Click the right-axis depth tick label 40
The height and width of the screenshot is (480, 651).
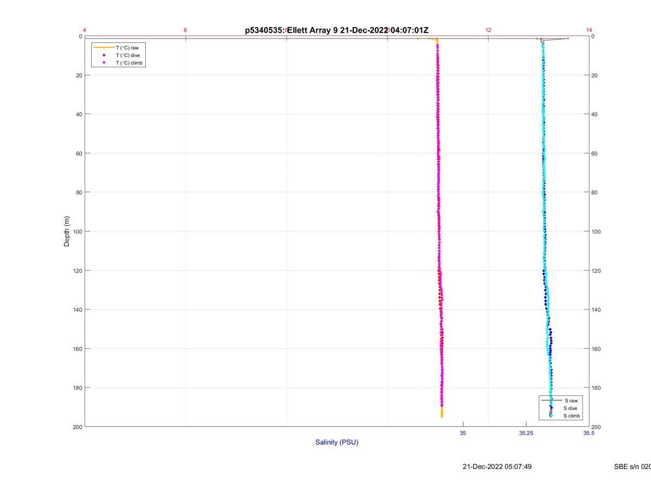pyautogui.click(x=595, y=114)
